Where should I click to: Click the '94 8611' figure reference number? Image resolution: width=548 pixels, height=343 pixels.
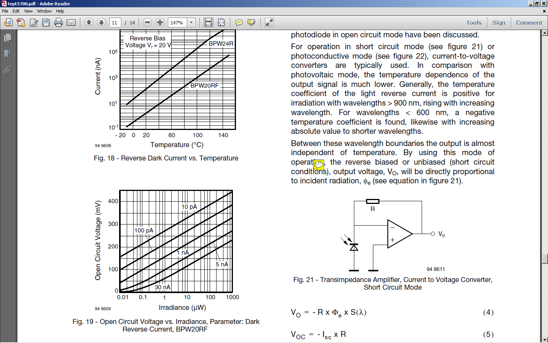click(x=436, y=269)
